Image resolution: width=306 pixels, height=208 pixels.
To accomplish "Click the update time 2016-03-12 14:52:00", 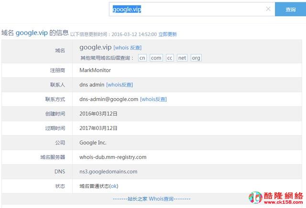I will click(x=134, y=35).
